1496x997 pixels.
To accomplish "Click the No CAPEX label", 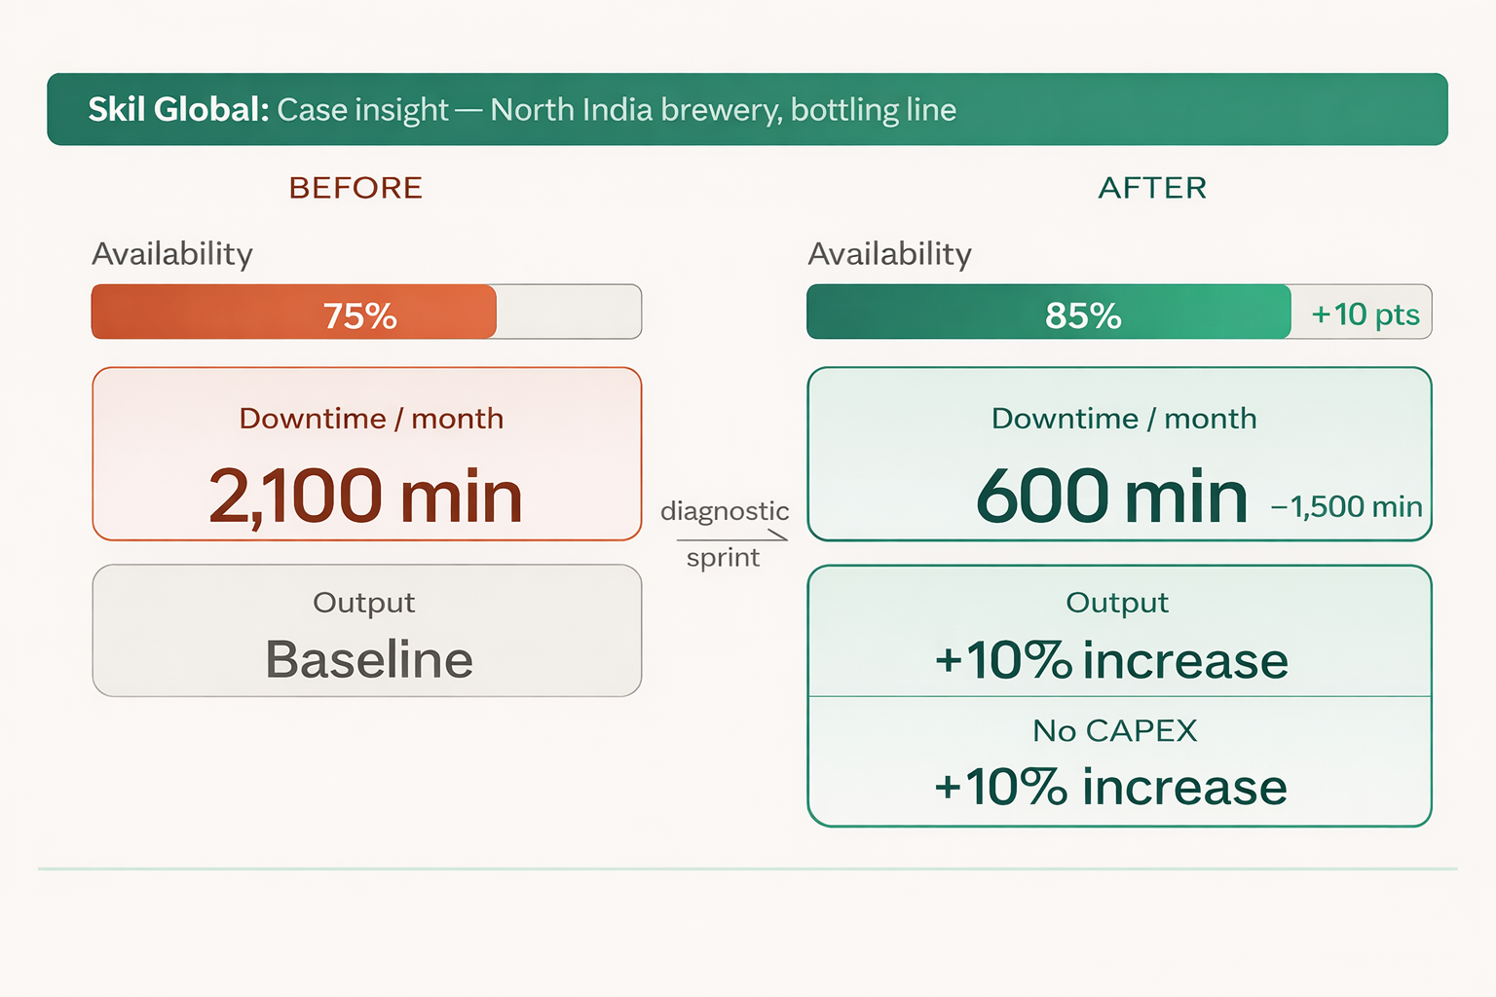I will pos(1114,730).
